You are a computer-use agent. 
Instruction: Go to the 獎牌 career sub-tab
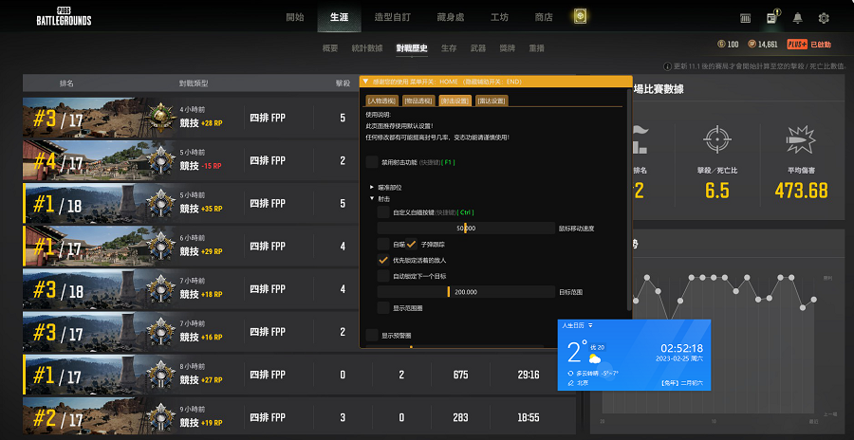pyautogui.click(x=507, y=48)
